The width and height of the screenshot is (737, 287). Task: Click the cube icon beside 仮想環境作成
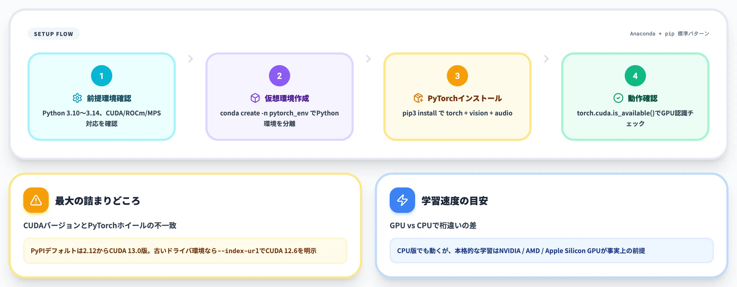point(255,98)
